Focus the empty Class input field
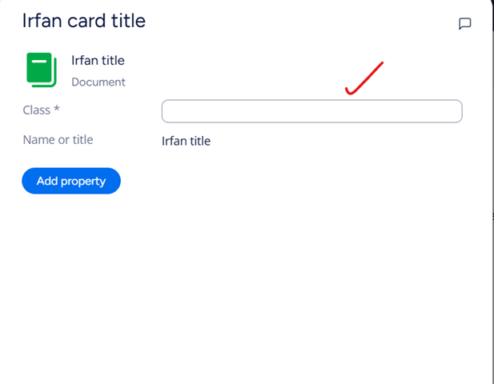This screenshot has width=494, height=384. (312, 111)
